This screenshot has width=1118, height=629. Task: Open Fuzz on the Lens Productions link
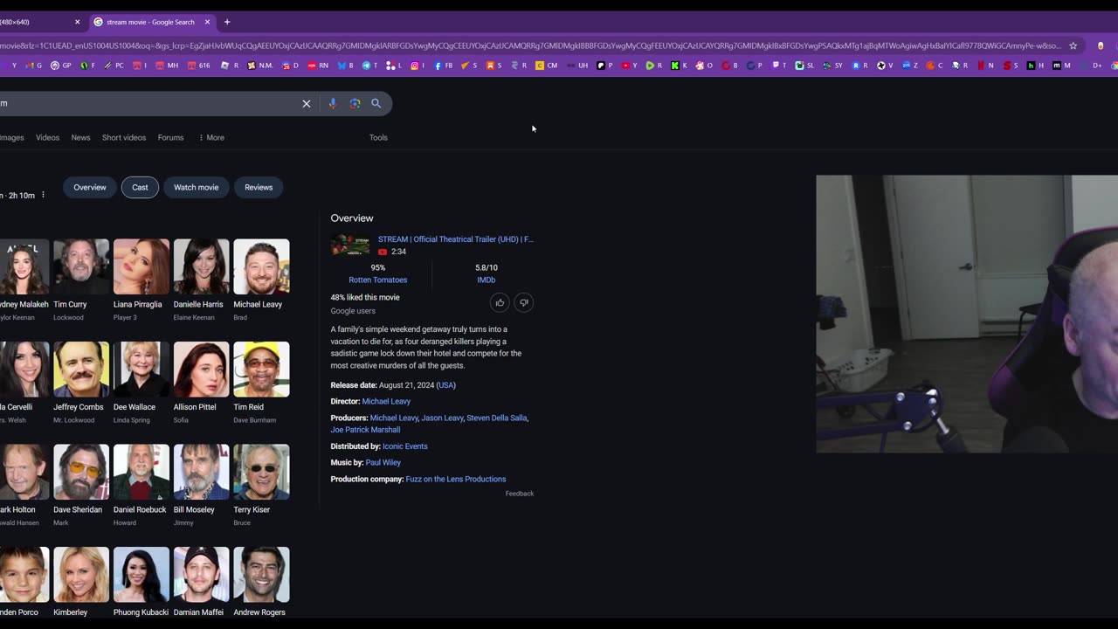(455, 479)
